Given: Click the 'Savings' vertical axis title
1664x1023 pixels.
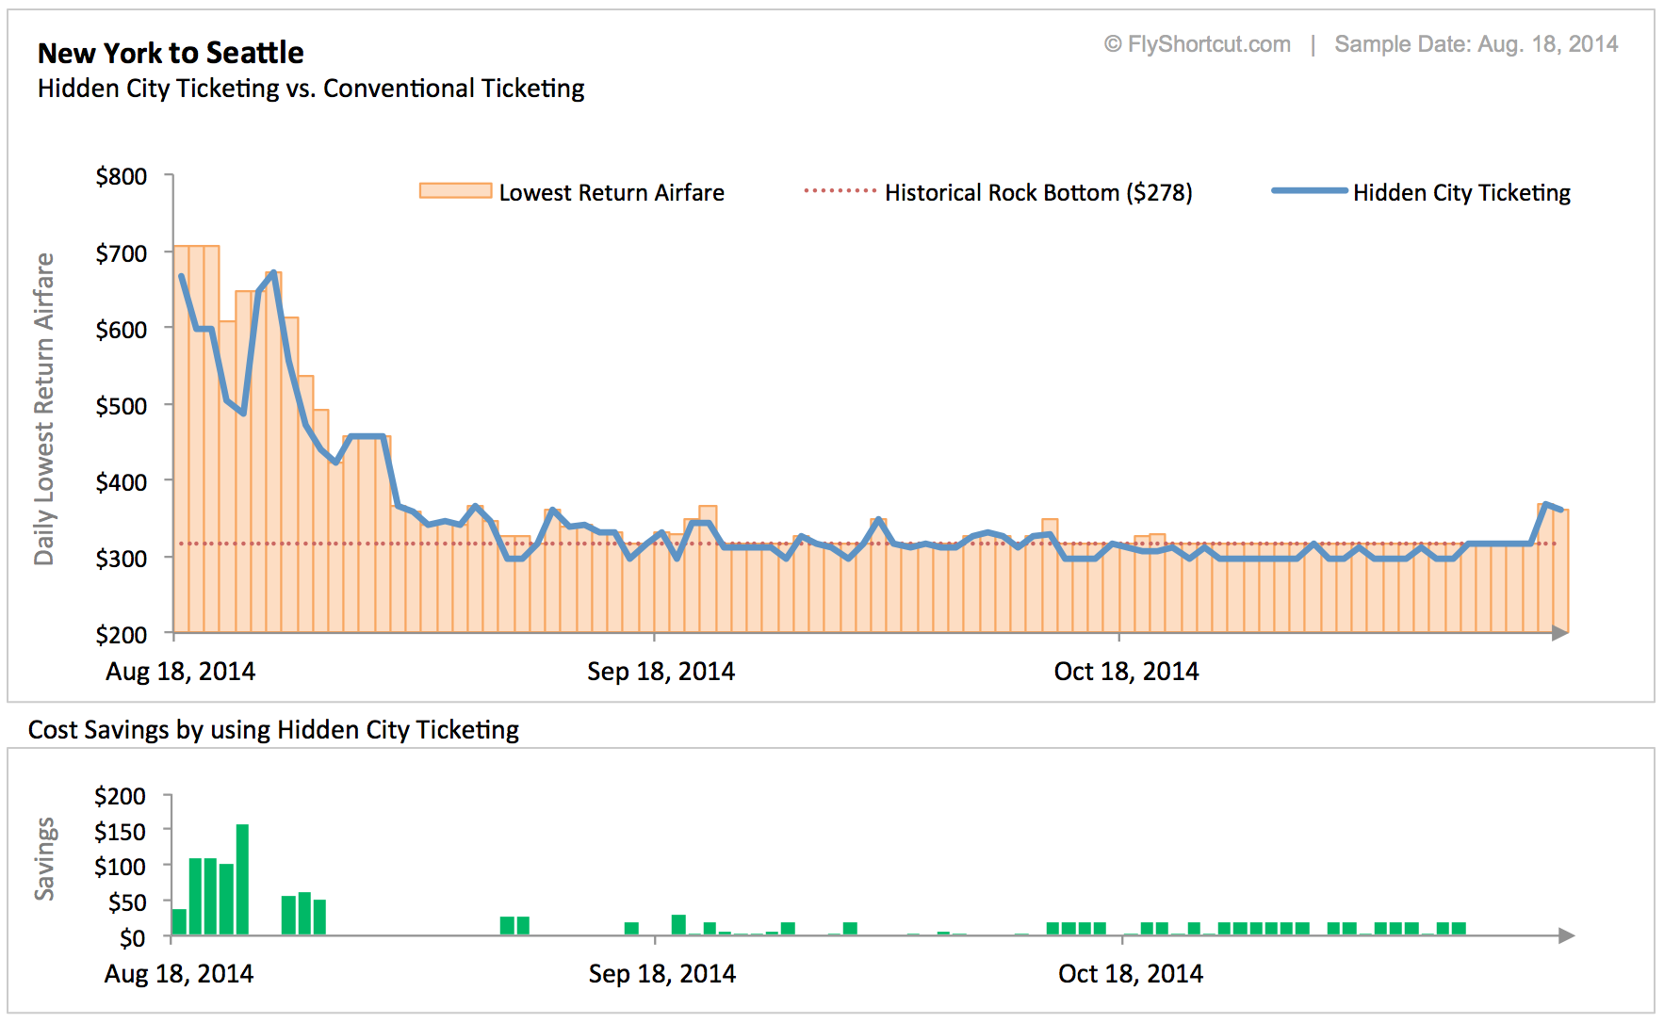Looking at the screenshot, I should pyautogui.click(x=44, y=858).
